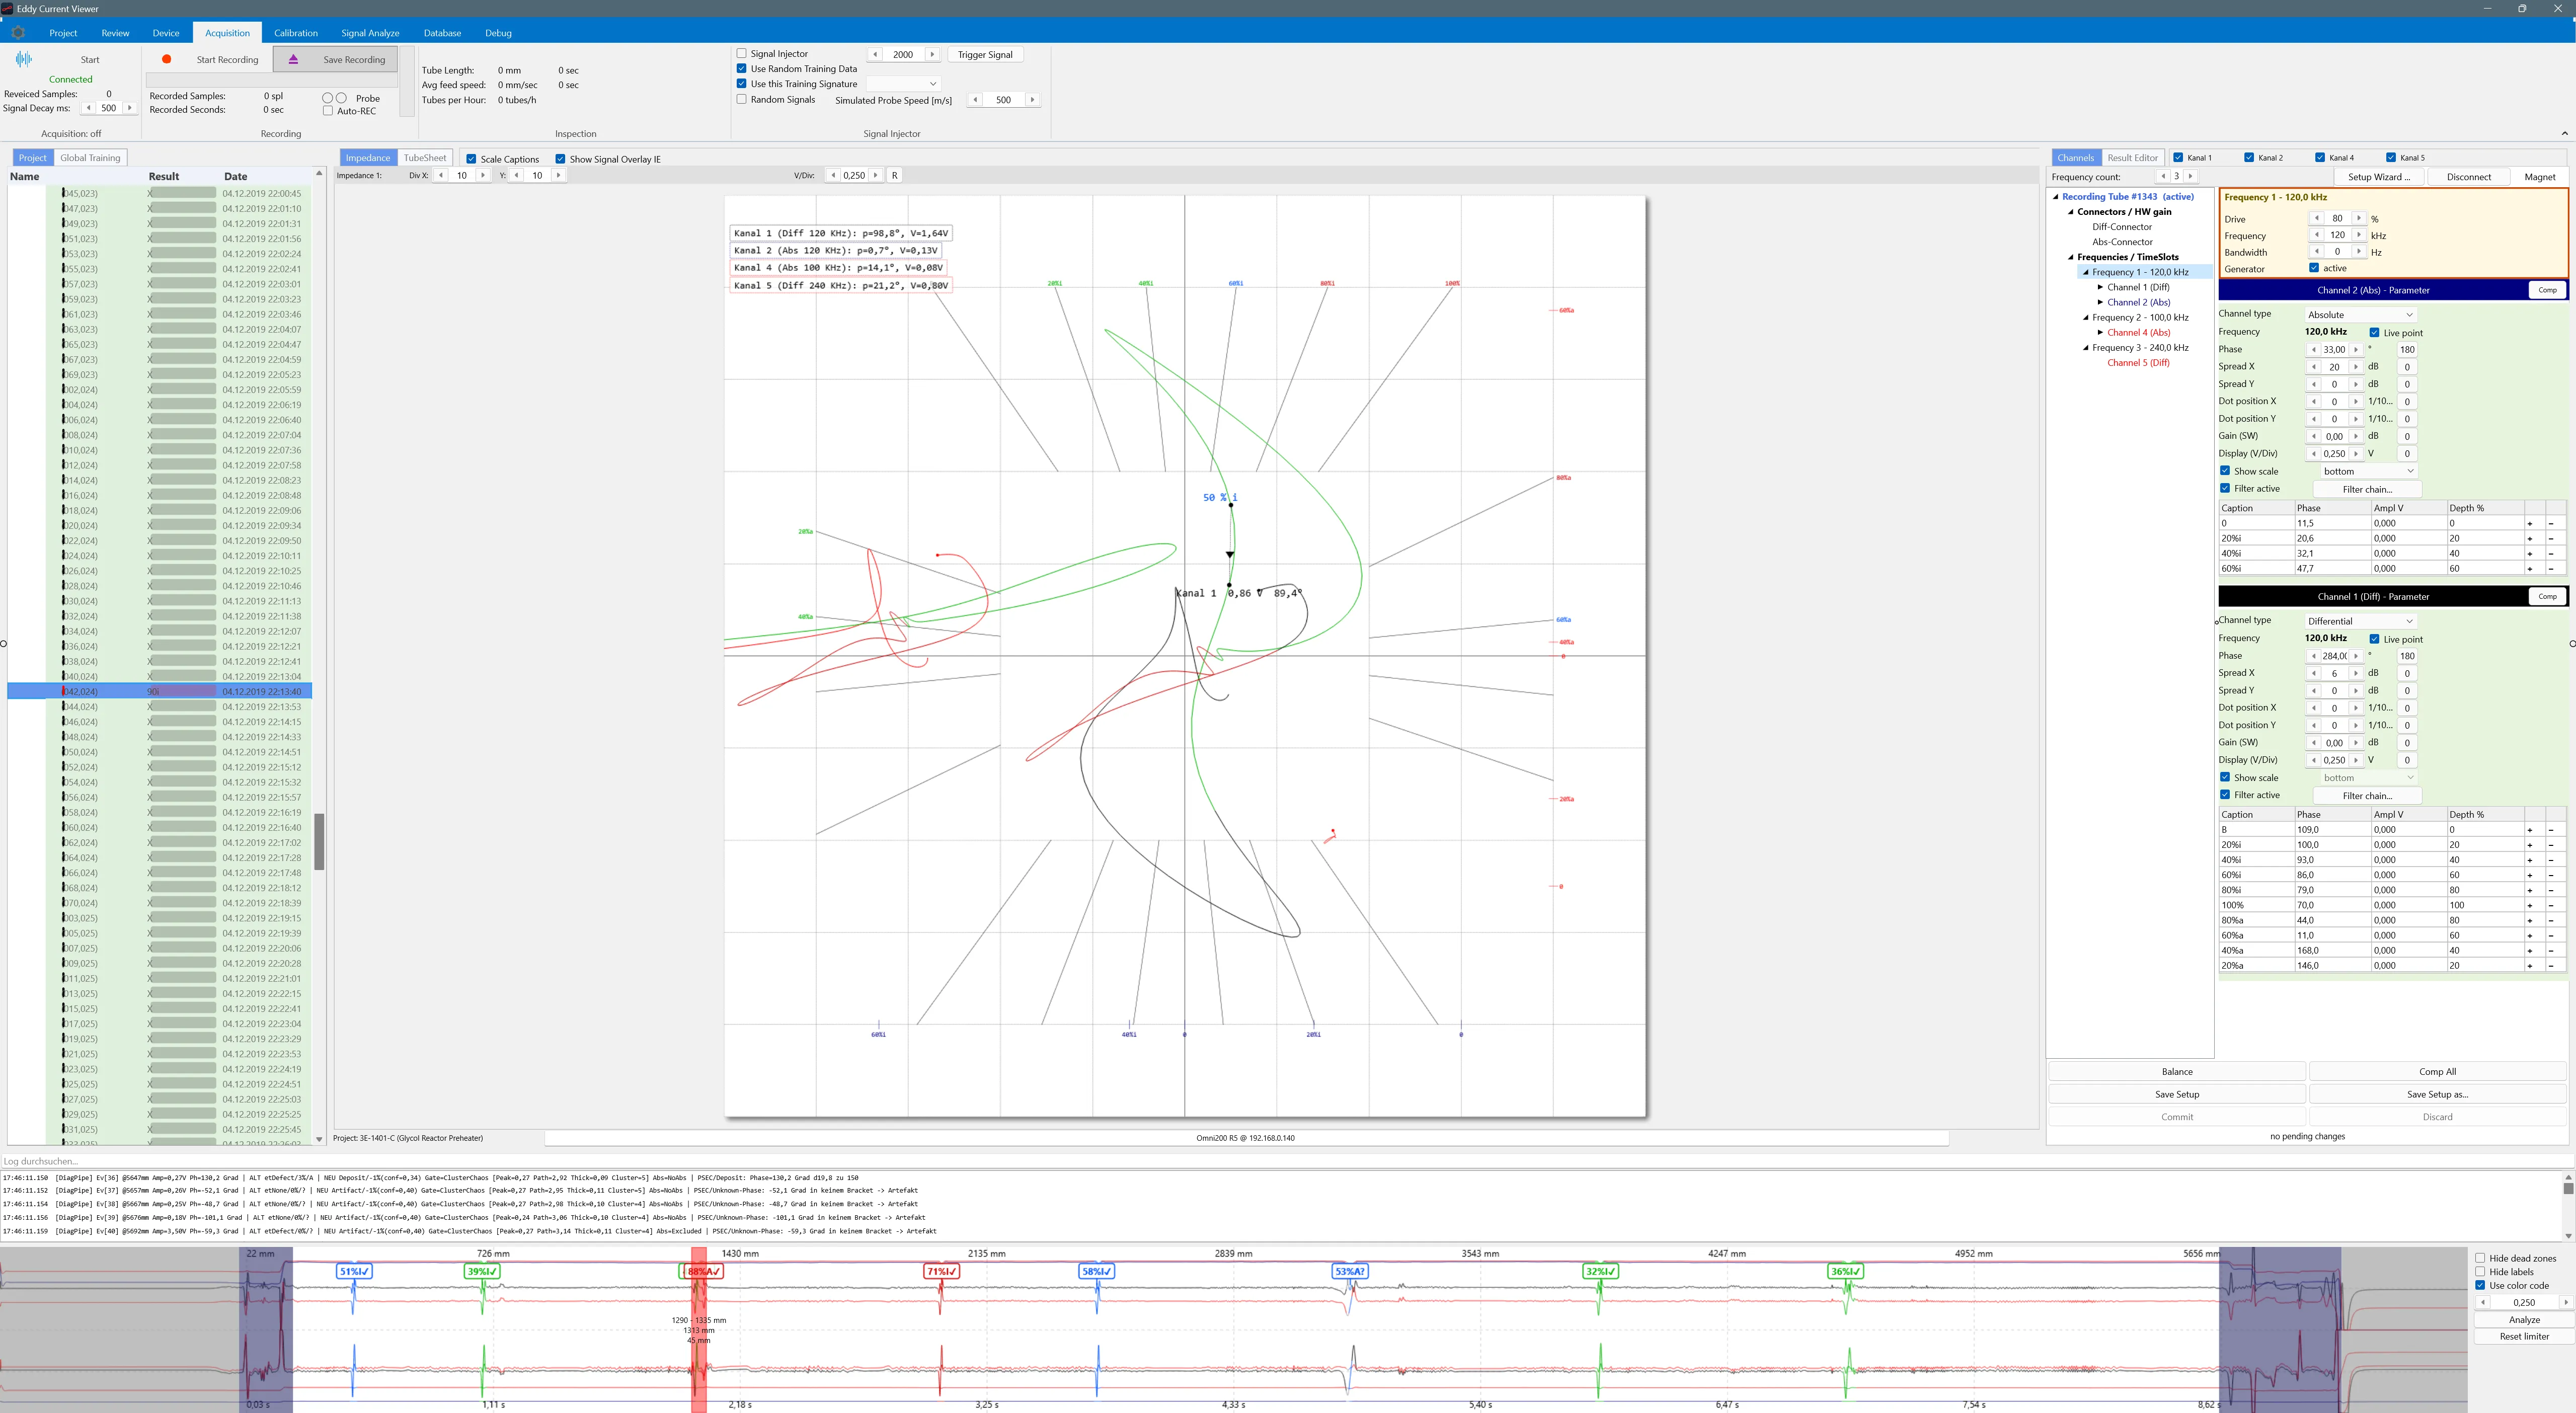Image resolution: width=2576 pixels, height=1413 pixels.
Task: Click the 53%A? marker on timeline
Action: [x=1349, y=1271]
